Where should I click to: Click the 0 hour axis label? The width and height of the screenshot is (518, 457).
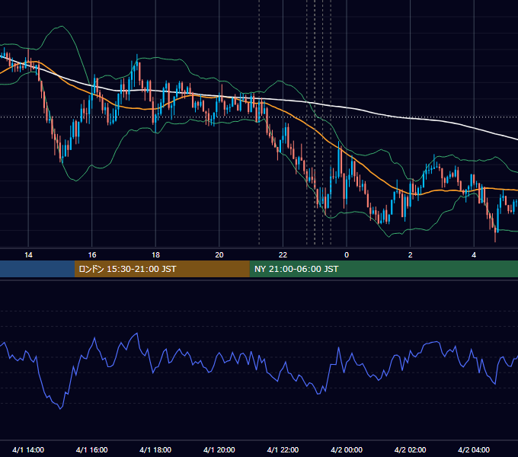tap(347, 255)
